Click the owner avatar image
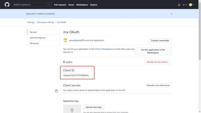Viewport: 201px width, 113px height. 66,40
